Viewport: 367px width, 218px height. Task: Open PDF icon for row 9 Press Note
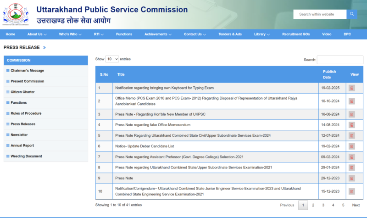(352, 178)
